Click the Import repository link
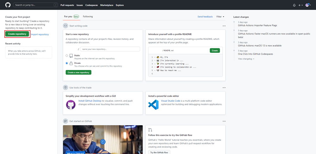 40,34
